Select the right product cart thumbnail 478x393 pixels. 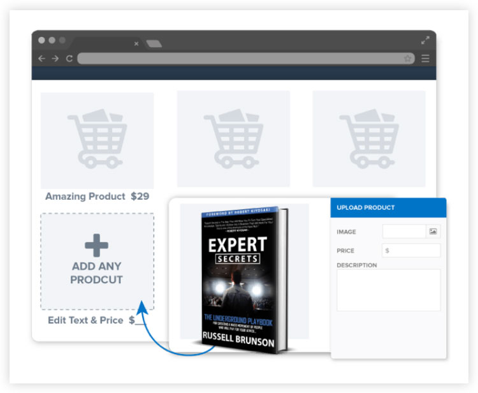[x=369, y=139]
